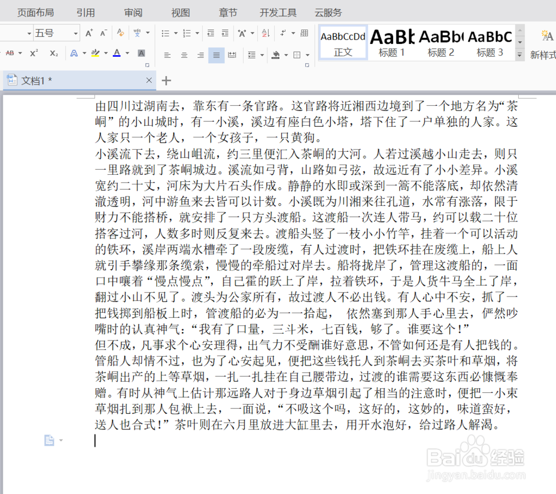The width and height of the screenshot is (556, 494).
Task: Expand styles gallery more arrow
Action: coord(520,55)
